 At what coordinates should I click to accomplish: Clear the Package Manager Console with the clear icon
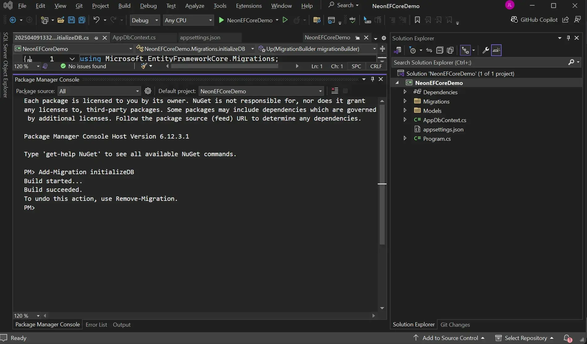point(335,90)
